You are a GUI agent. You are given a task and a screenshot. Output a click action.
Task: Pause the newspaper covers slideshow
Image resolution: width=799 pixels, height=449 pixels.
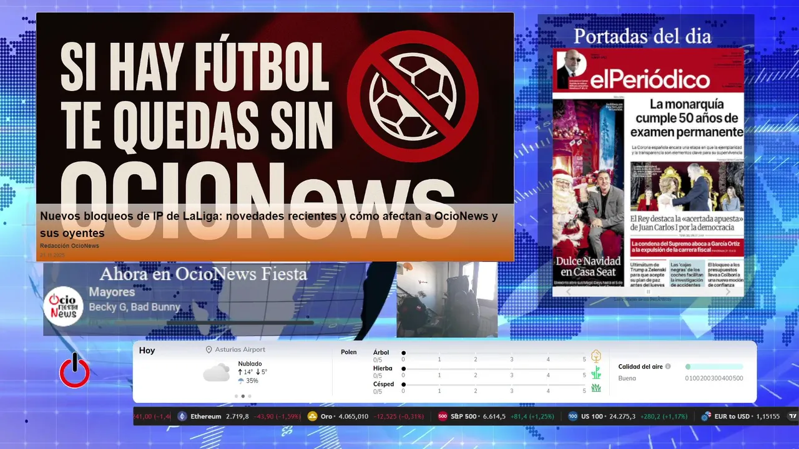point(648,291)
